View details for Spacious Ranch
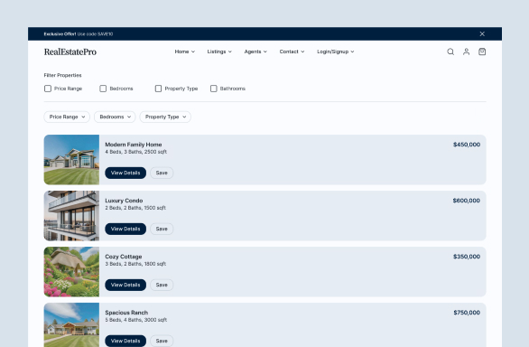The height and width of the screenshot is (347, 529). click(125, 341)
